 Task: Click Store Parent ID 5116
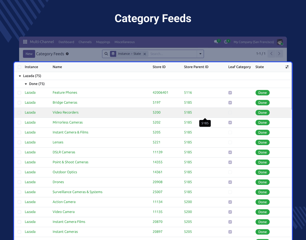point(188,92)
